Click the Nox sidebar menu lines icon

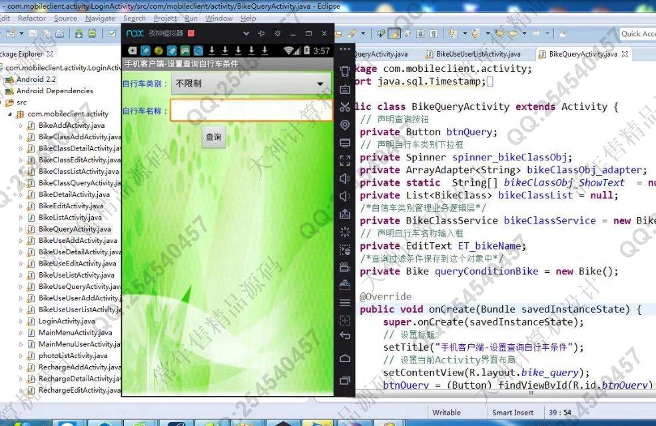click(x=345, y=303)
